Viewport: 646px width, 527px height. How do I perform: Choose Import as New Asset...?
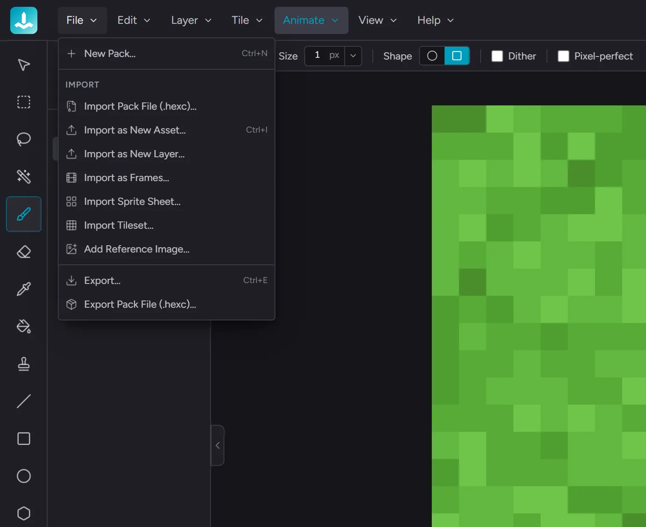coord(167,130)
